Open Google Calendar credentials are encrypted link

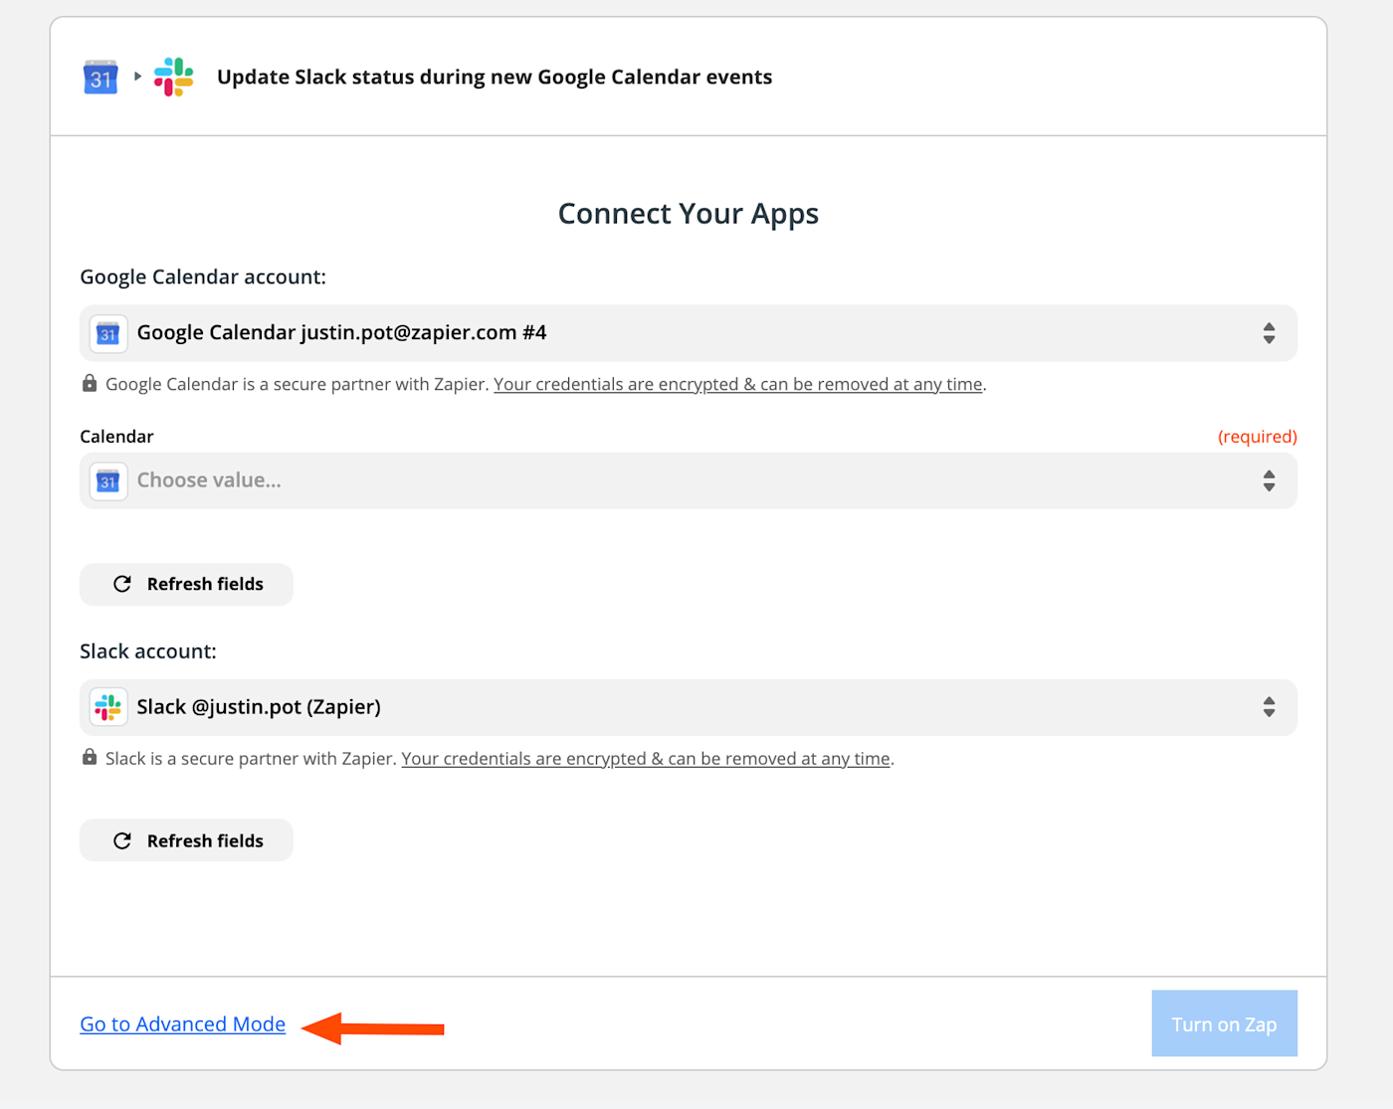[737, 385]
